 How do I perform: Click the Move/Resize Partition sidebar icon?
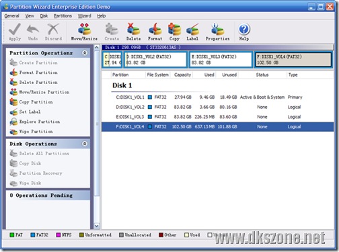click(x=13, y=92)
